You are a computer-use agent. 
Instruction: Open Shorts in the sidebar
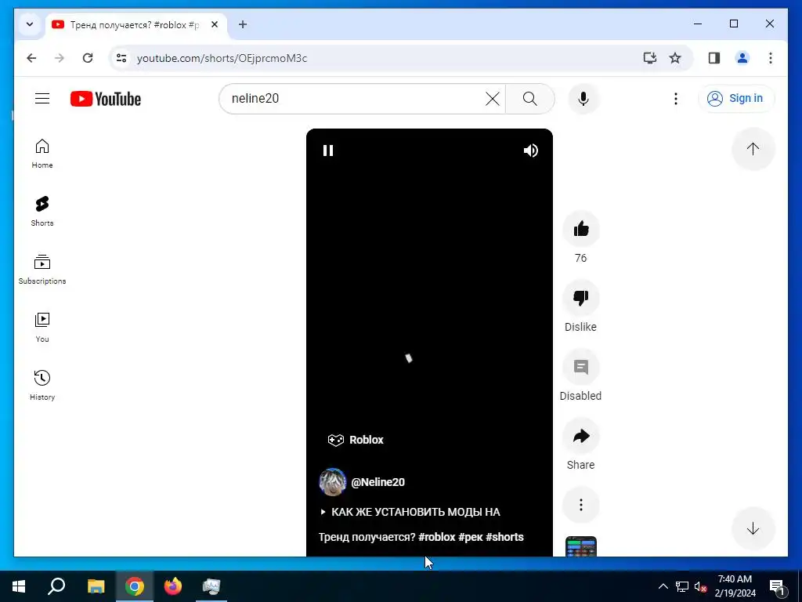click(x=42, y=212)
